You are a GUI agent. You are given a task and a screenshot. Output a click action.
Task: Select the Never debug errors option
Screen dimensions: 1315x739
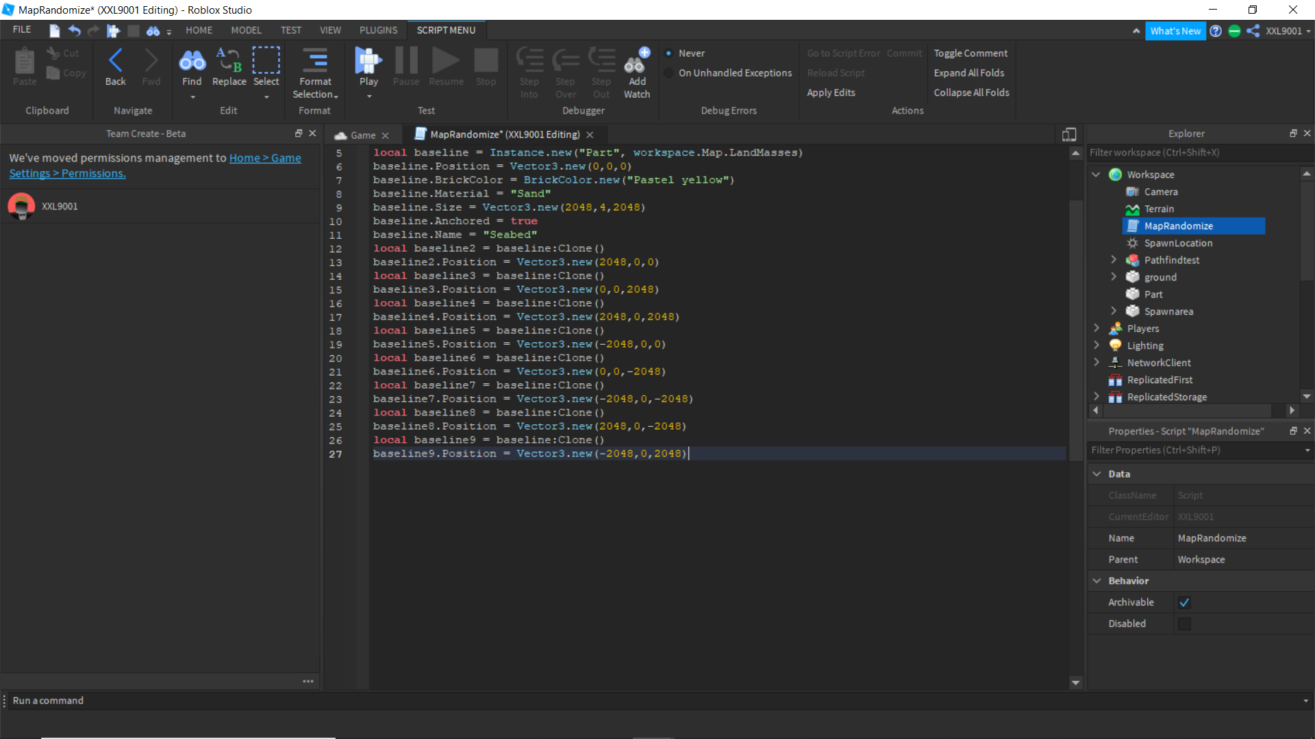[x=669, y=53]
